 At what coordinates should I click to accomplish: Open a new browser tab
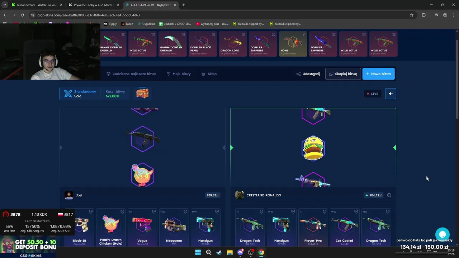pos(184,5)
